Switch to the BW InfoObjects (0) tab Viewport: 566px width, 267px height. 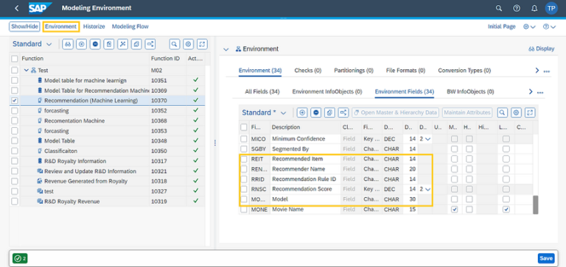pos(470,92)
